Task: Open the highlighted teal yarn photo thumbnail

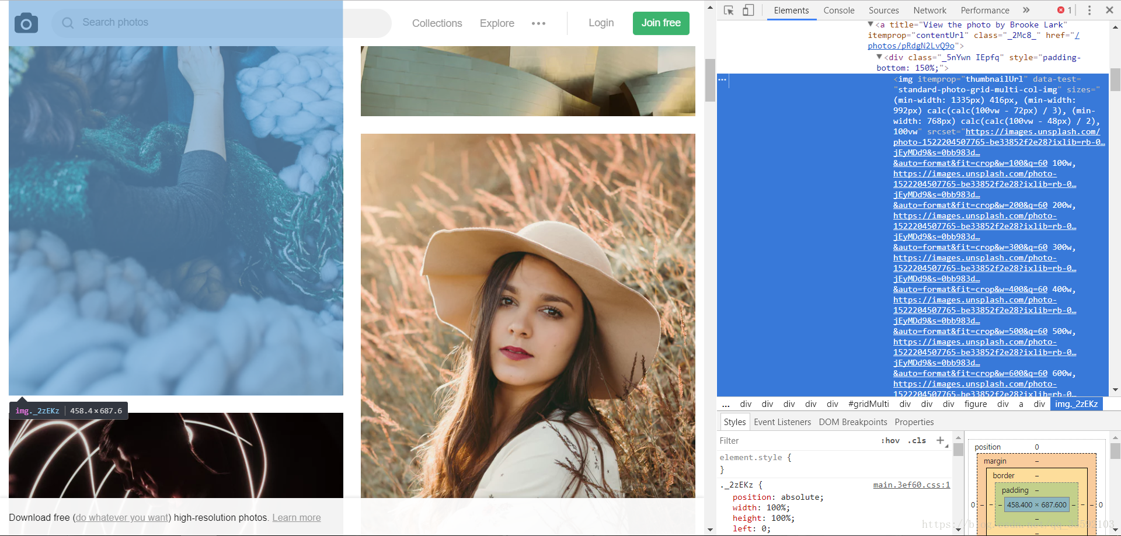Action: (176, 221)
